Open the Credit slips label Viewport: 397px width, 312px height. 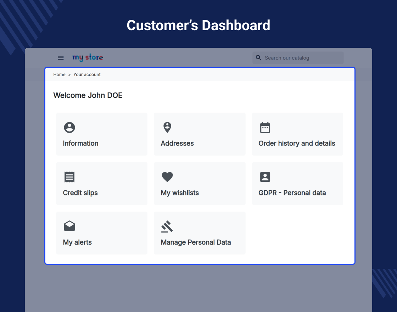[x=80, y=193]
